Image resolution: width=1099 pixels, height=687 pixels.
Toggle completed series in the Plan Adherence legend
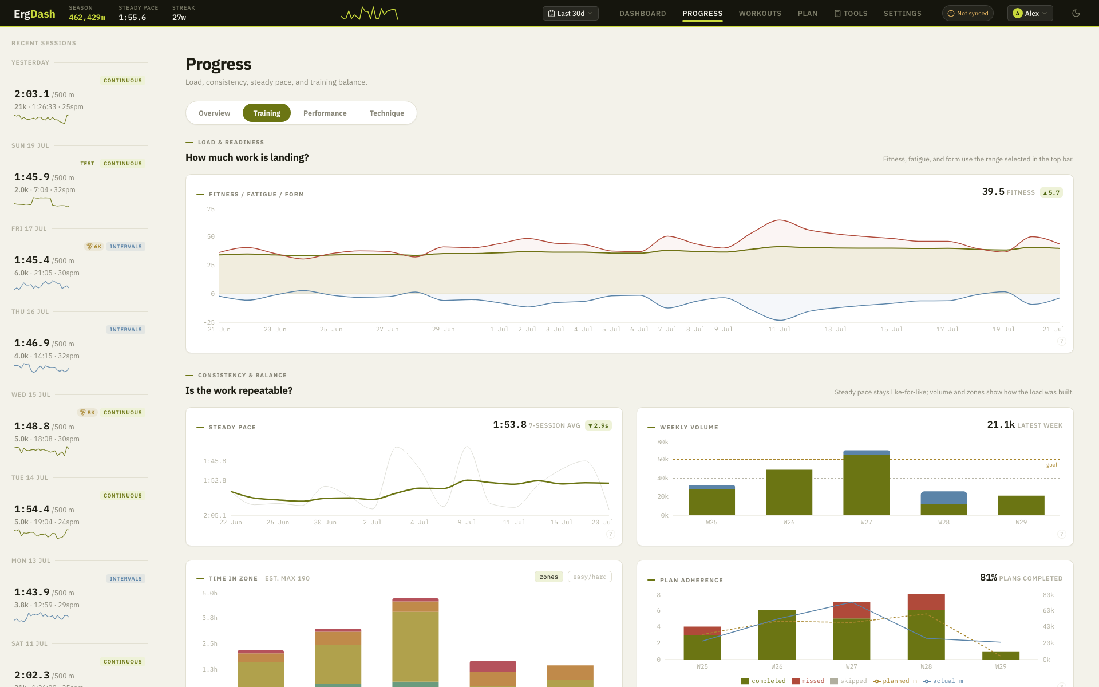click(763, 681)
